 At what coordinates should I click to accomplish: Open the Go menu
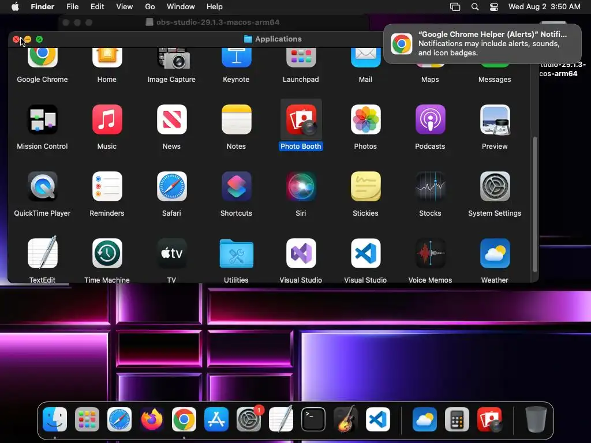point(150,7)
